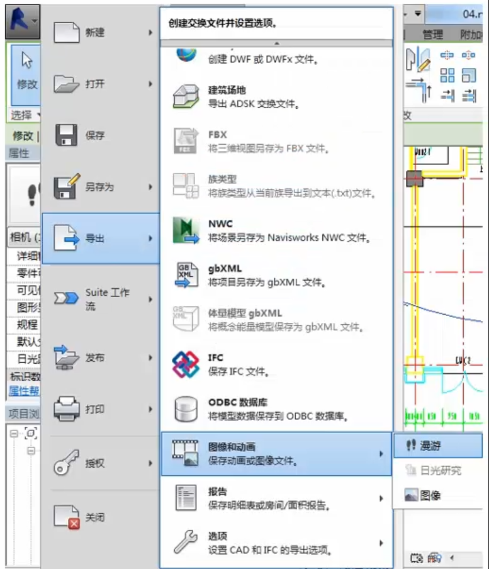Open the Export menu item
The image size is (489, 569).
(101, 239)
